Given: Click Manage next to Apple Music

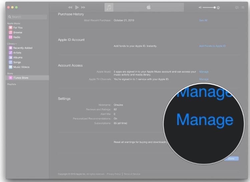Looking at the screenshot, I should (x=204, y=72).
